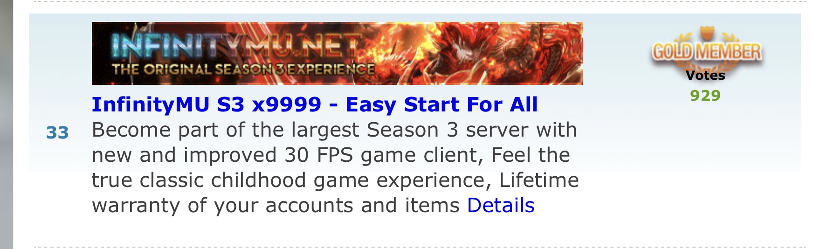Click the rank number 33
Image resolution: width=821 pixels, height=249 pixels.
(57, 133)
